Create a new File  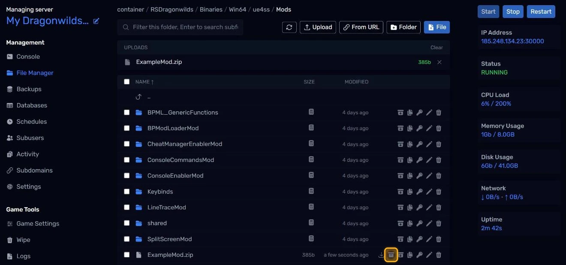point(437,27)
